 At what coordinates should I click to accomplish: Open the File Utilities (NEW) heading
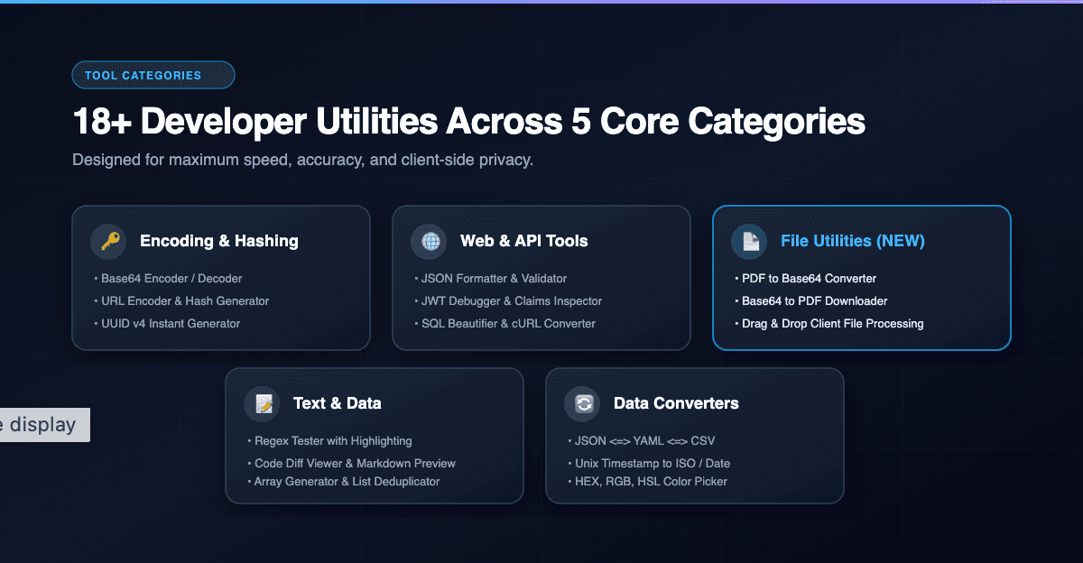click(853, 241)
